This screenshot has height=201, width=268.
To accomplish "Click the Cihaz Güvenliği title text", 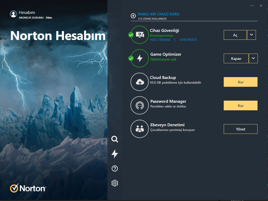I will click(165, 31).
